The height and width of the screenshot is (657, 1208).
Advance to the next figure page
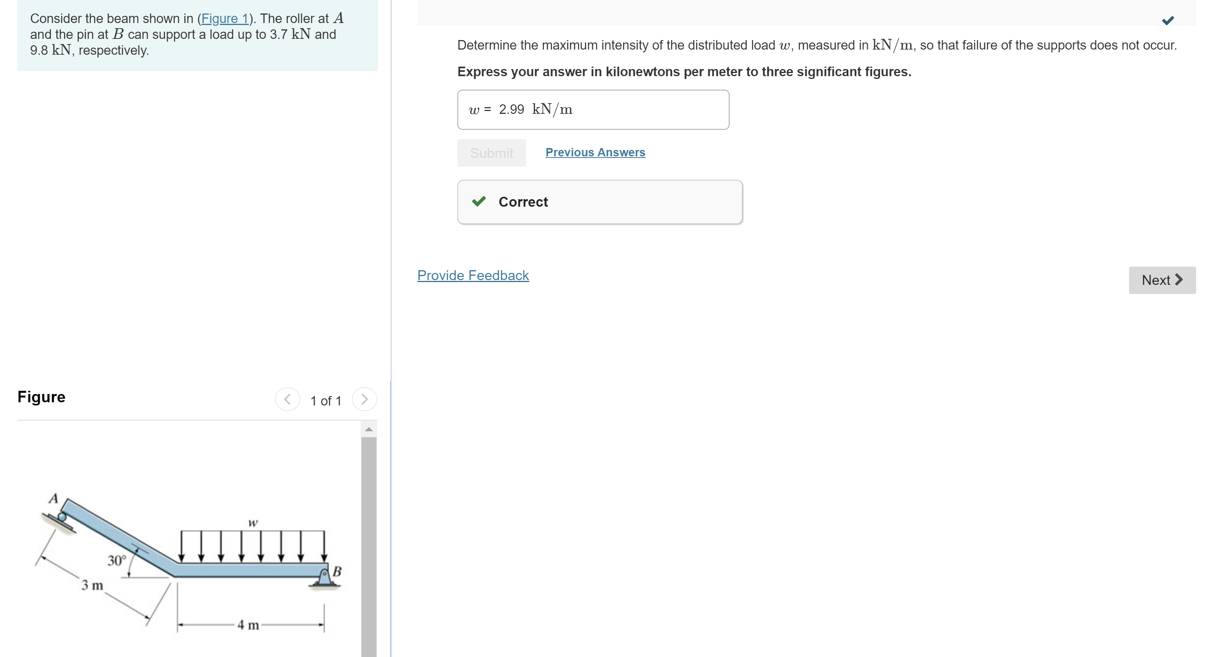[x=365, y=399]
